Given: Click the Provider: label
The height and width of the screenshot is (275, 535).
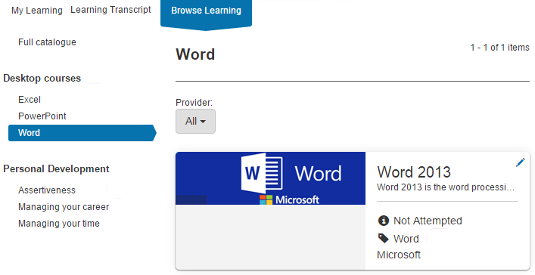Looking at the screenshot, I should coord(194,103).
